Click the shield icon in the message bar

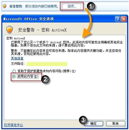coord(4,6)
